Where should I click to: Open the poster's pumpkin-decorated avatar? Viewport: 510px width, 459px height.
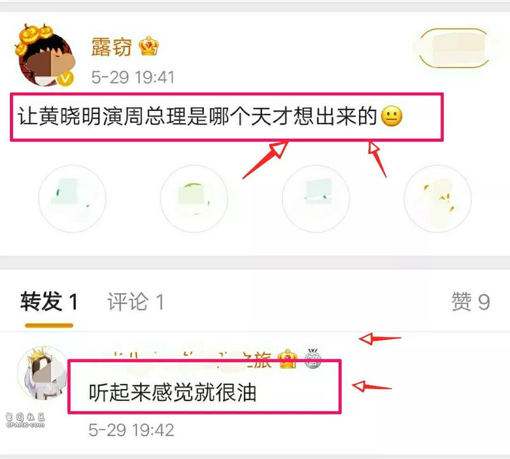(x=45, y=56)
